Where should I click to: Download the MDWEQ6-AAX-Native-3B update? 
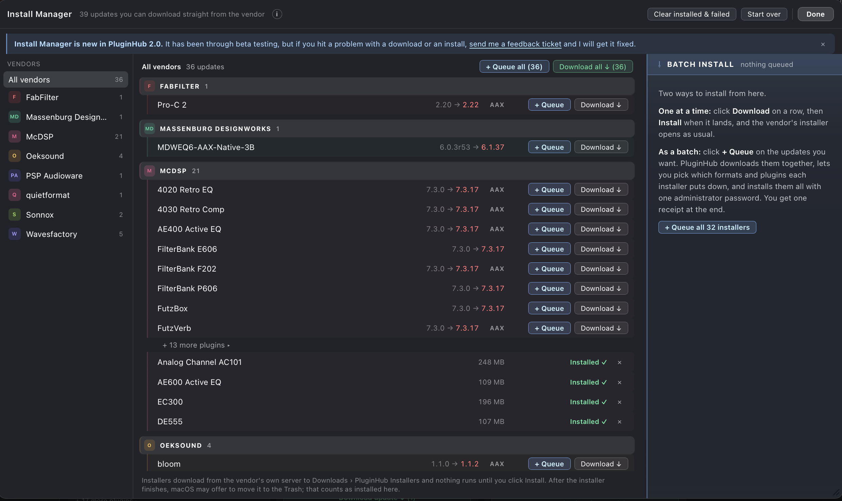601,147
